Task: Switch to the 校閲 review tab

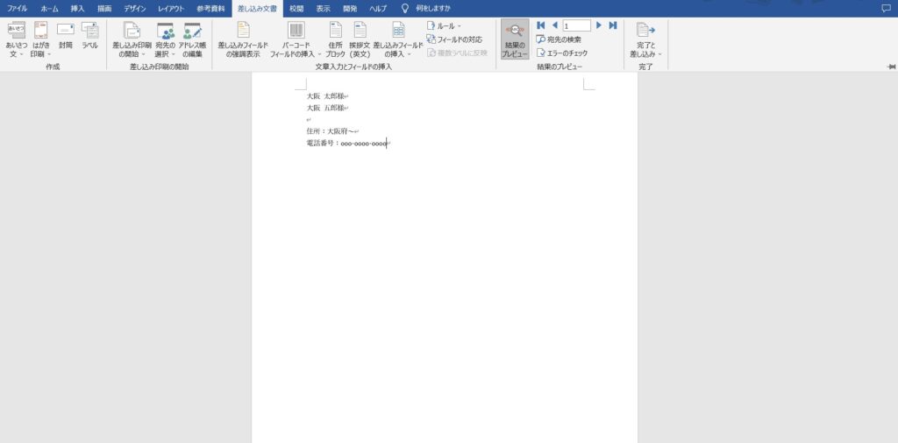Action: point(296,9)
